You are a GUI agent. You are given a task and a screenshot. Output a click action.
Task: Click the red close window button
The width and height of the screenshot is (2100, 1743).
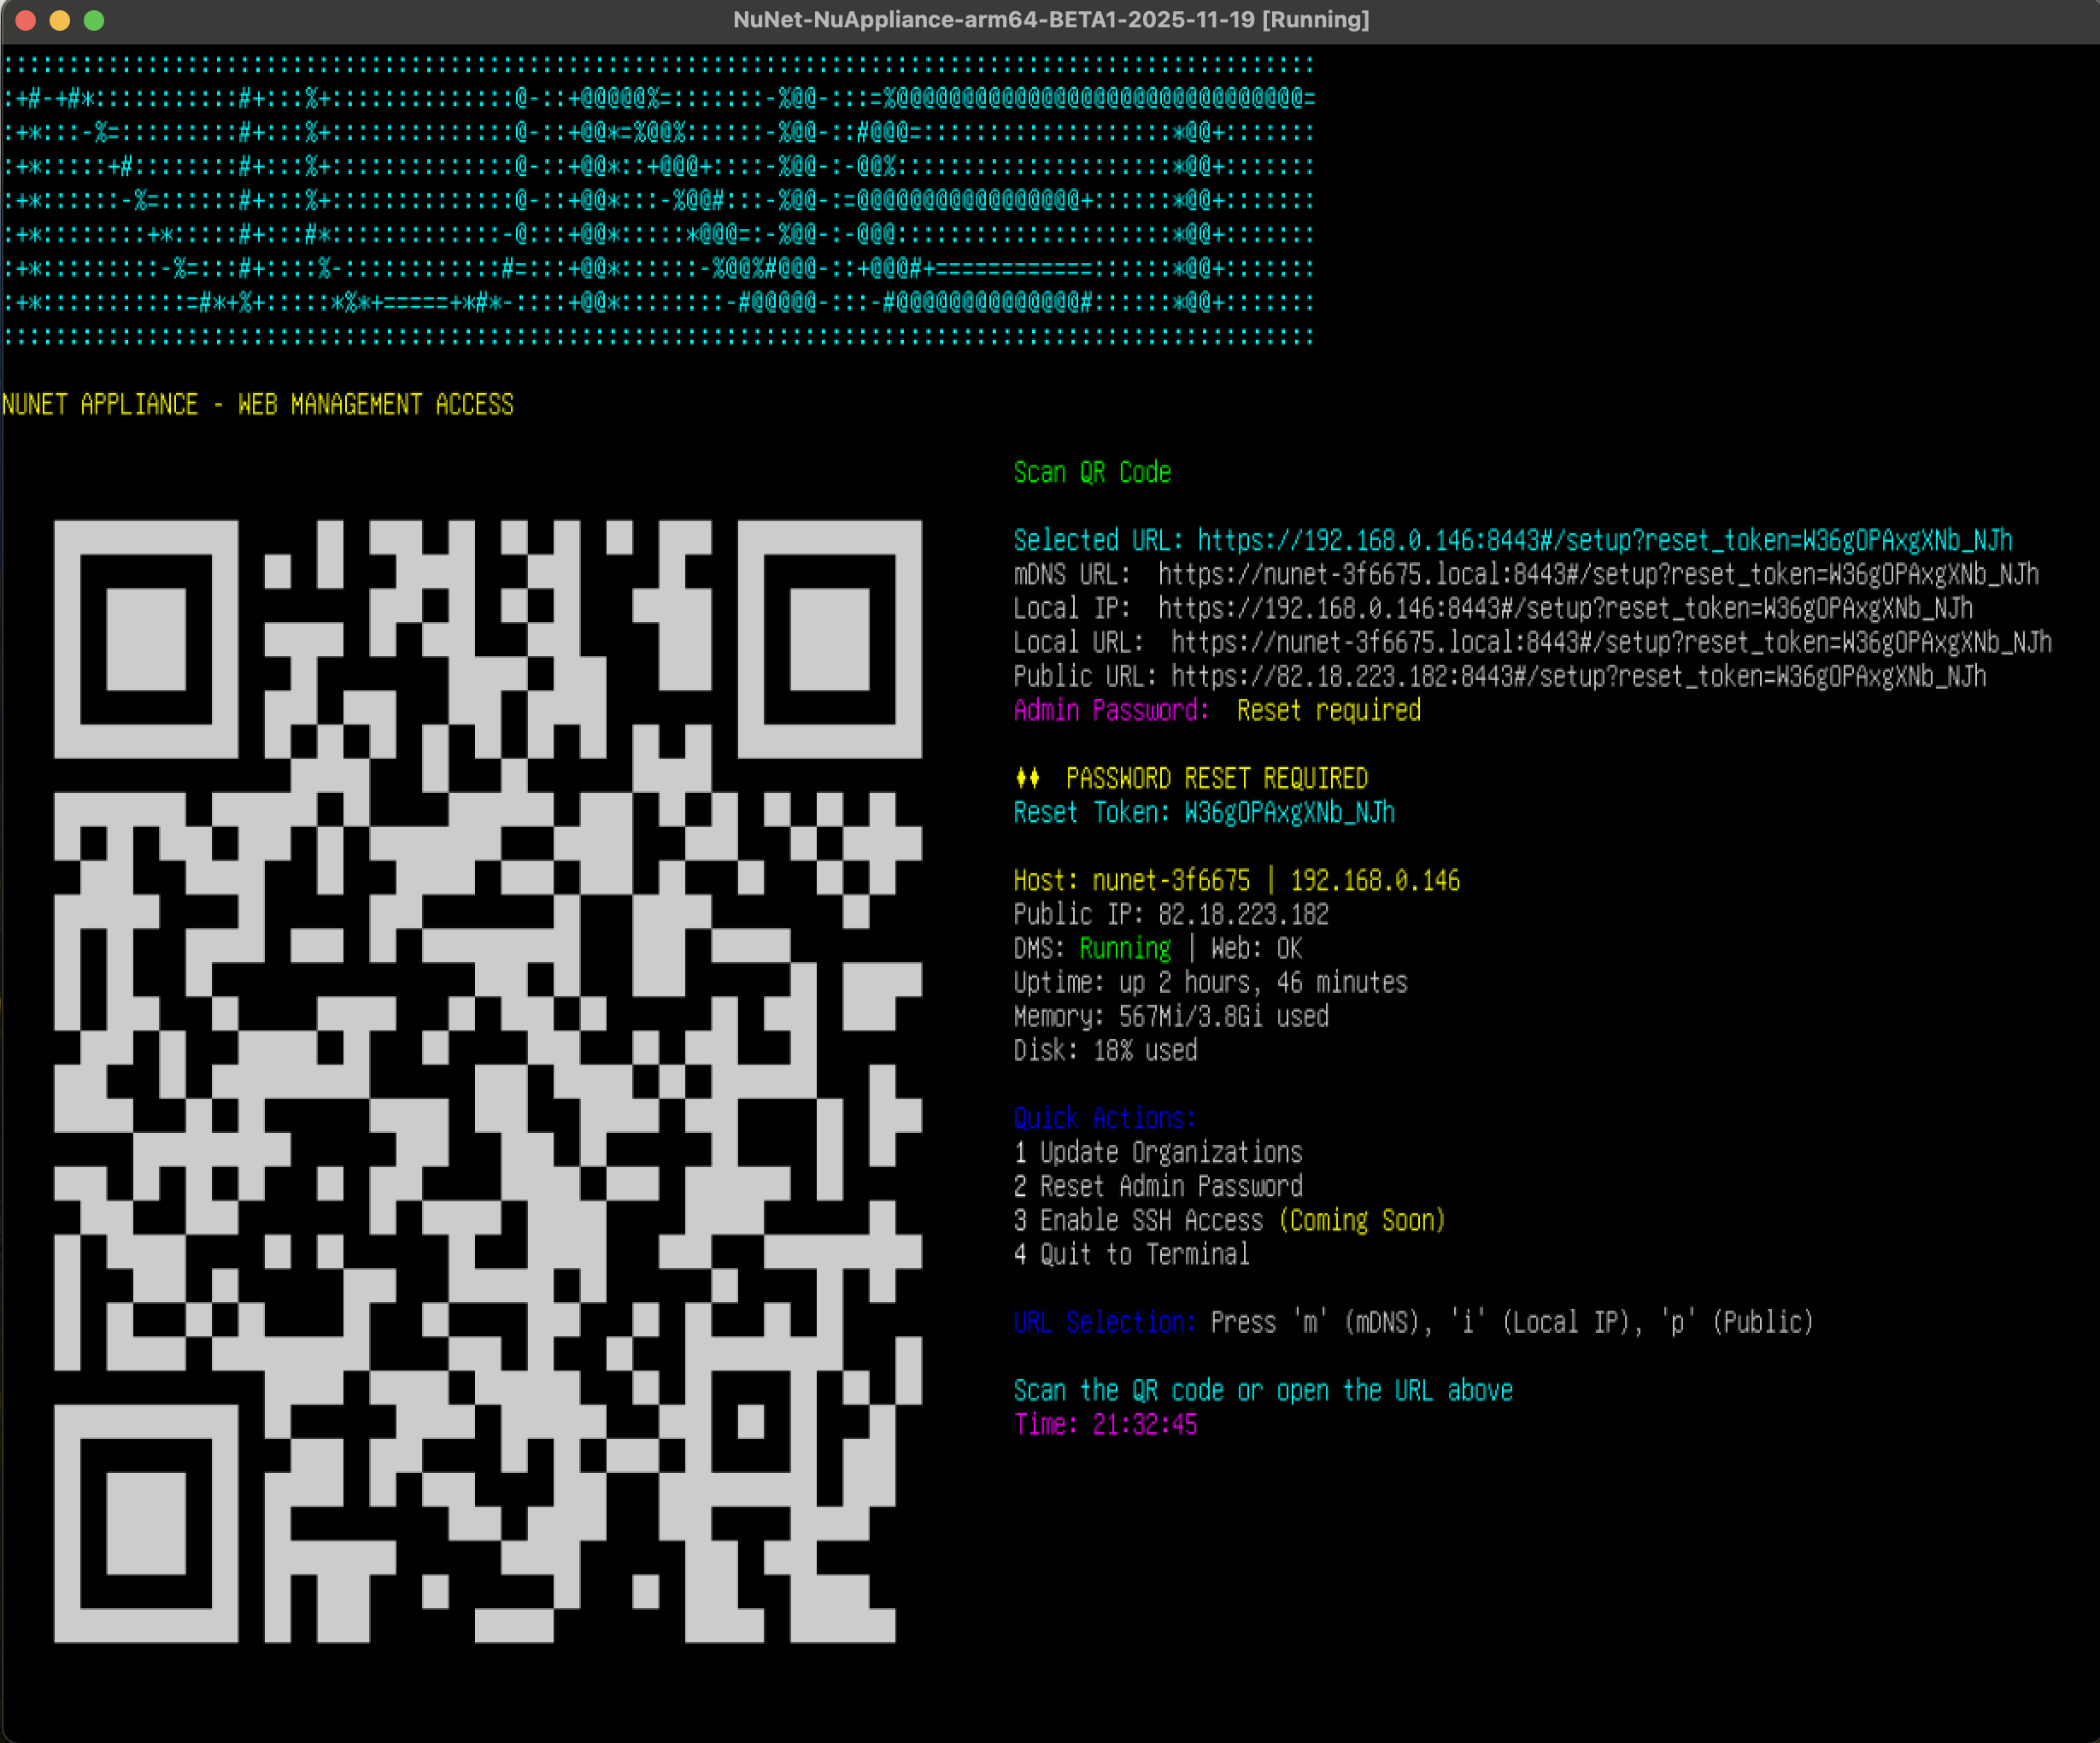(27, 20)
